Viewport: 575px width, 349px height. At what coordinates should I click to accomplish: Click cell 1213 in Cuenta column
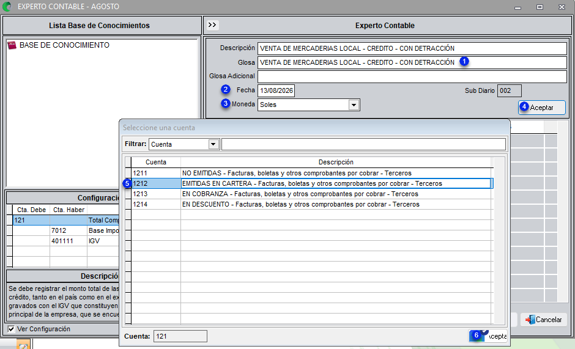pyautogui.click(x=156, y=194)
